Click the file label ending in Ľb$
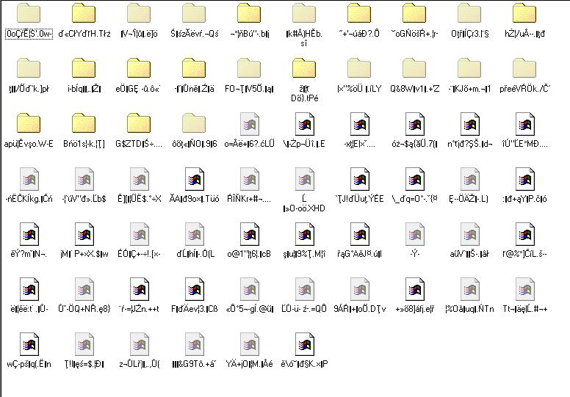The height and width of the screenshot is (397, 570). coord(84,199)
